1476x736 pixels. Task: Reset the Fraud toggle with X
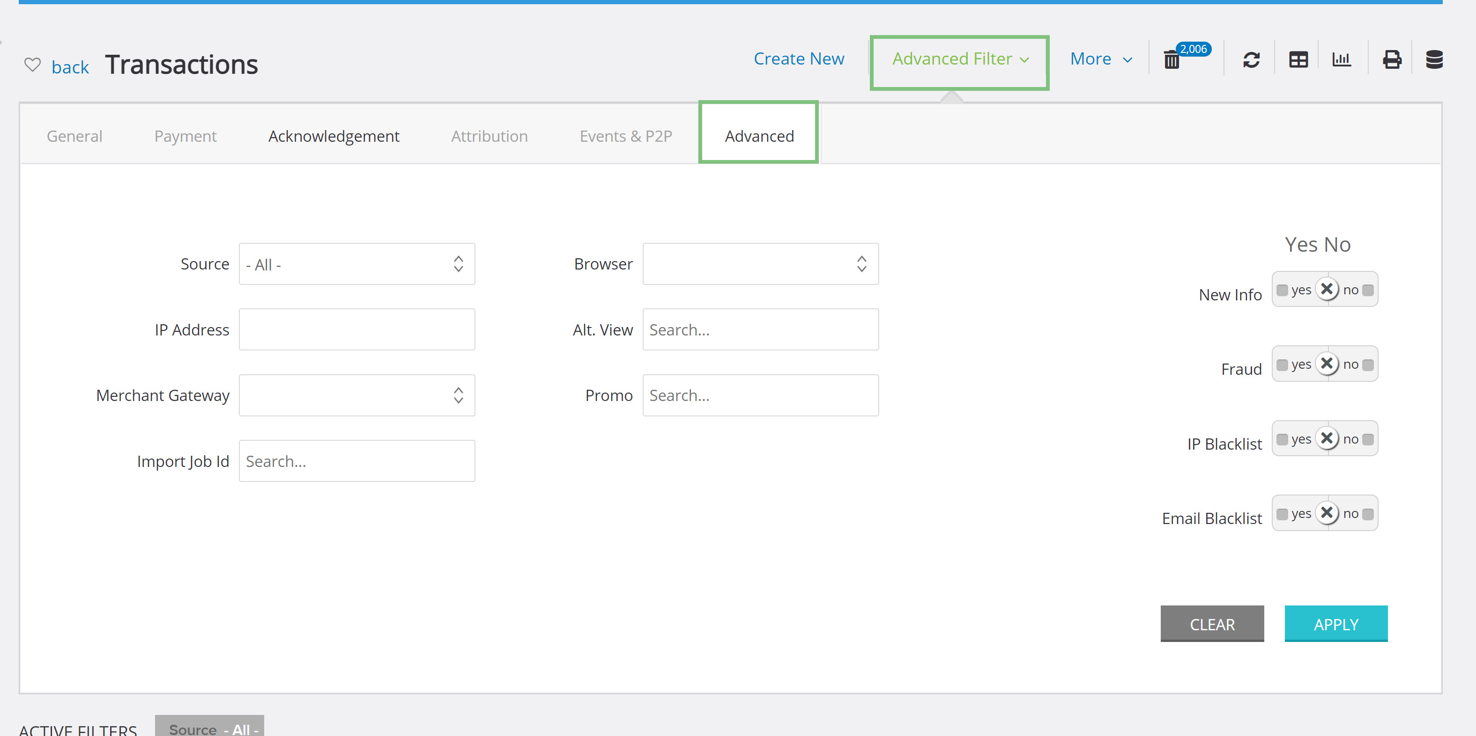pyautogui.click(x=1327, y=364)
